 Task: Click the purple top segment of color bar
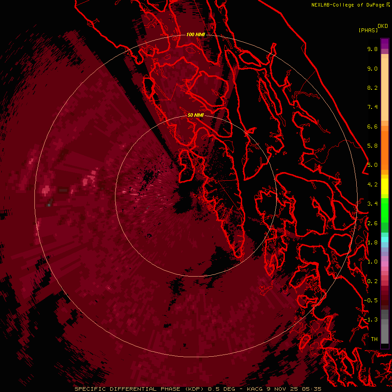385,44
